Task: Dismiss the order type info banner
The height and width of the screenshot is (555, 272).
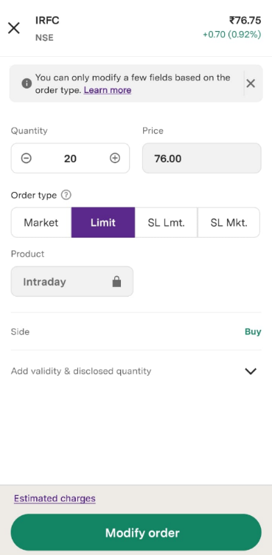Action: pos(251,83)
